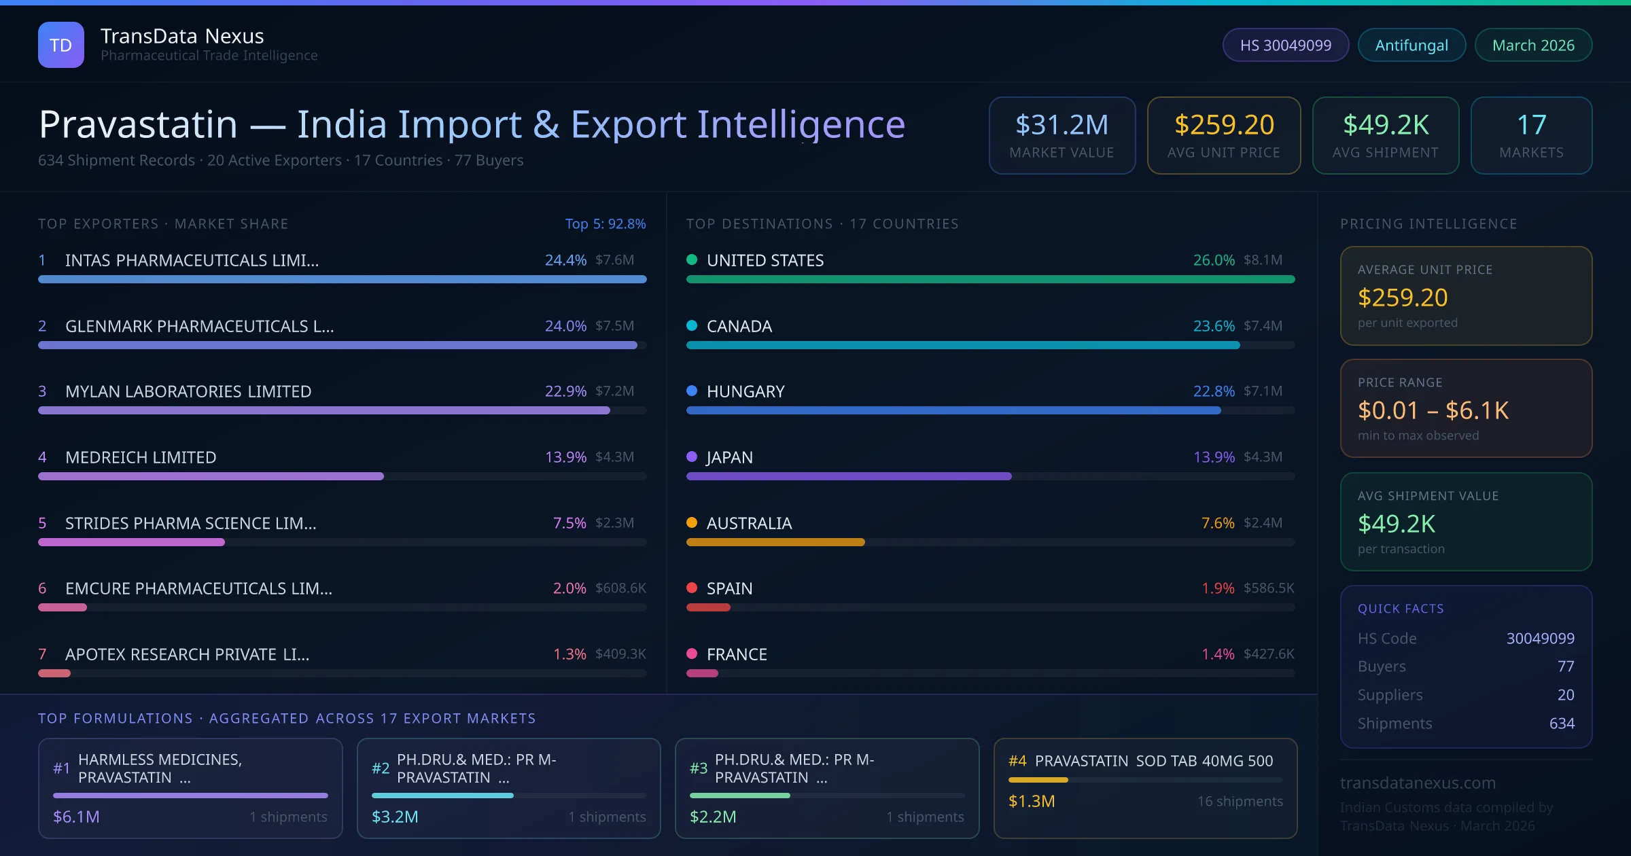Select the $31.2M Market Value card
Screen dimensions: 1631x856
click(1062, 135)
